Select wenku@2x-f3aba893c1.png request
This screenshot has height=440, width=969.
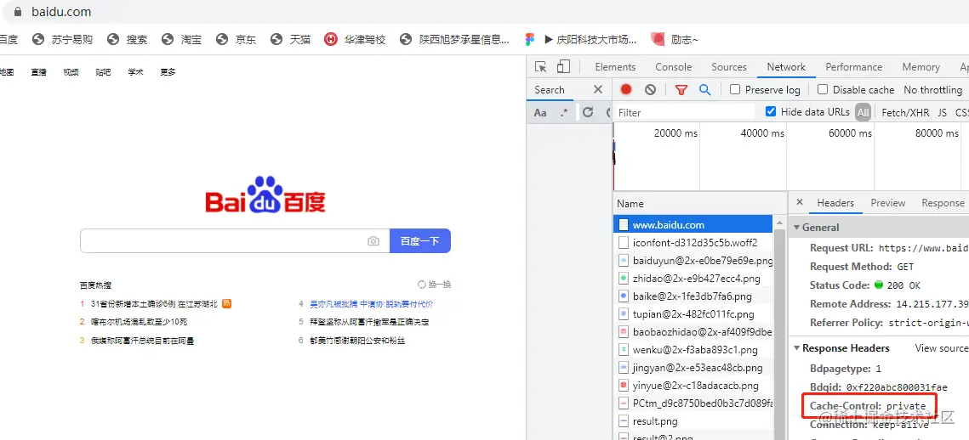[x=693, y=350]
